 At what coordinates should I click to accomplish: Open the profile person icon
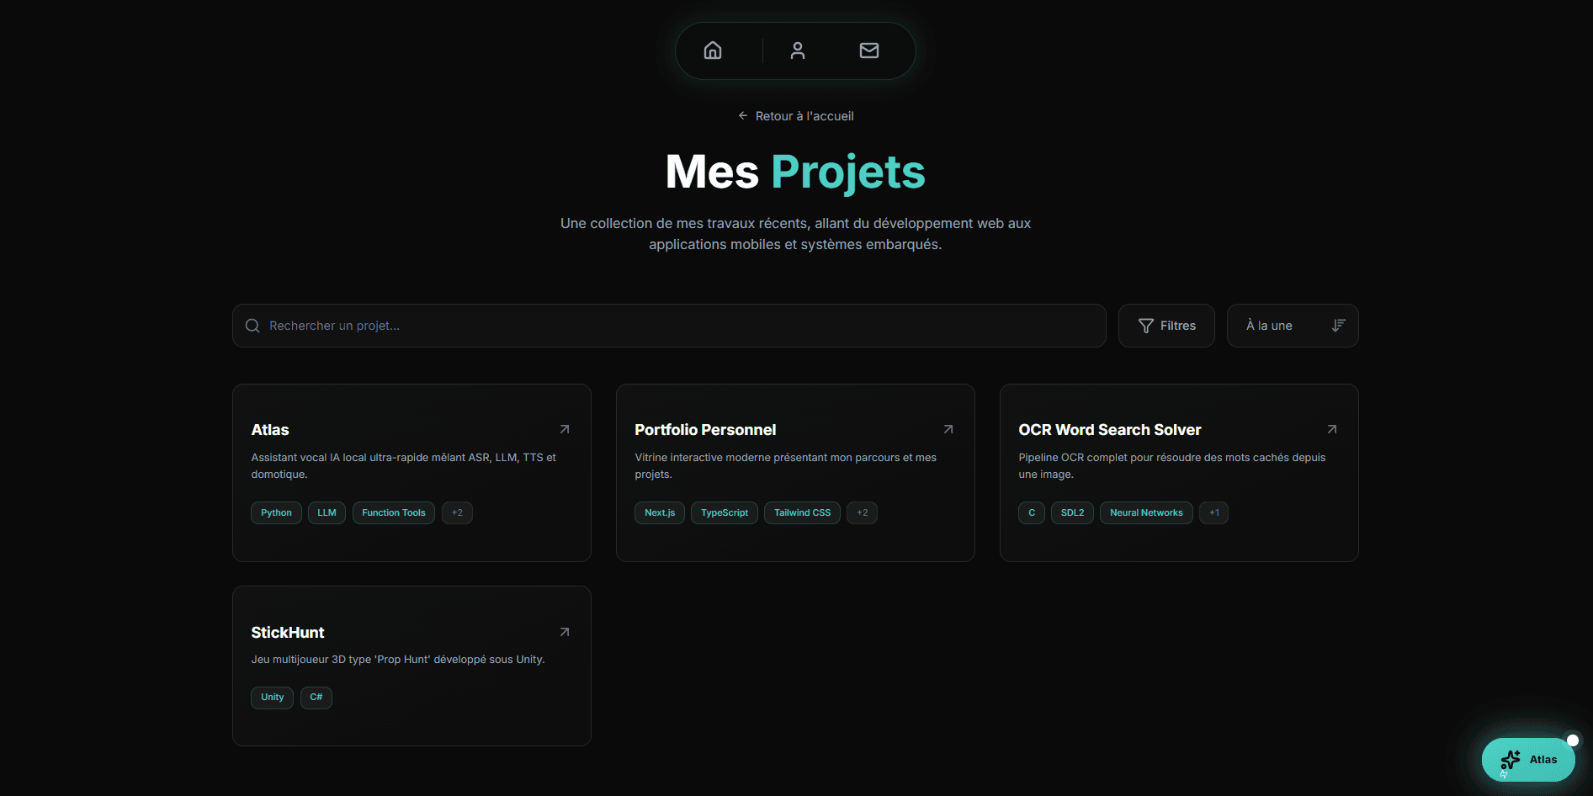[797, 50]
